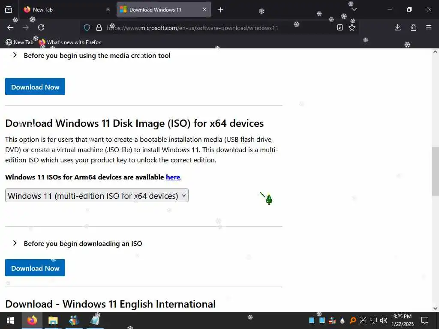Click heading Download - Windows 11 English International
Screen dimensions: 439x329
(110, 304)
